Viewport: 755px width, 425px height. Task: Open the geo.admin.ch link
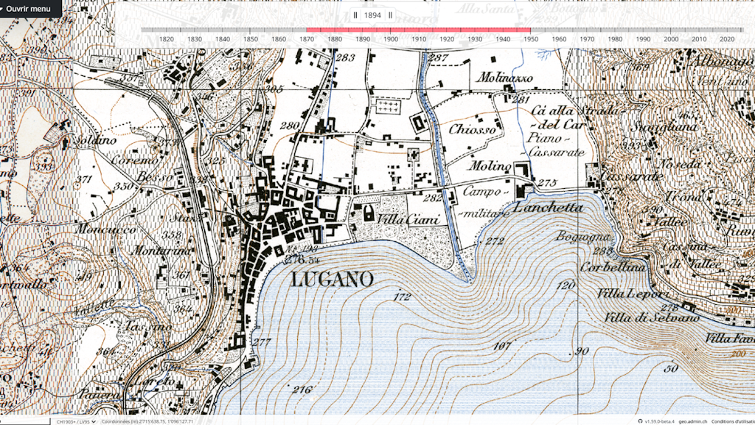click(x=692, y=421)
